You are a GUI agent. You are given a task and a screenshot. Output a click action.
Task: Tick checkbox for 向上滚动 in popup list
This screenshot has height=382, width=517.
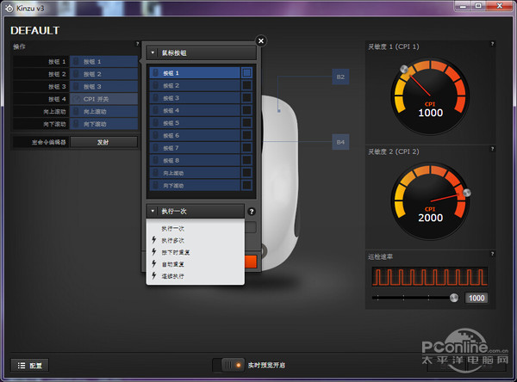[x=246, y=173]
